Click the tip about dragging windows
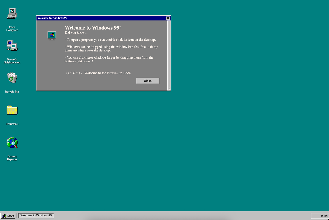329x220 pixels. [x=111, y=49]
